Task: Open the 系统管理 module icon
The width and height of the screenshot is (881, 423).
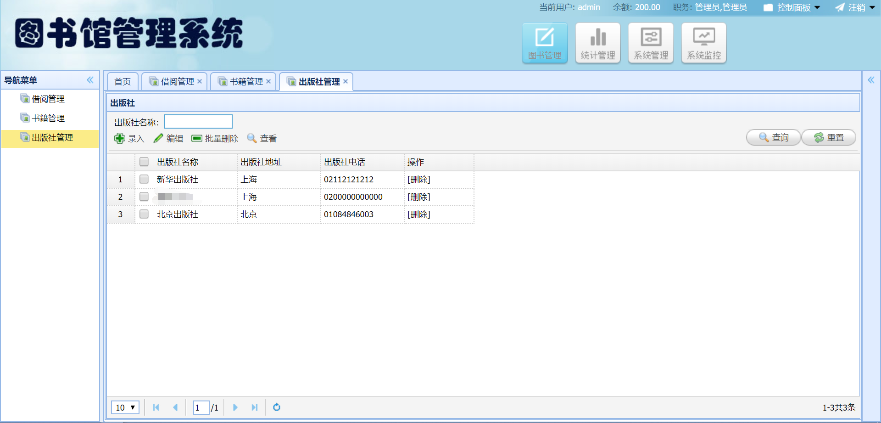Action: pyautogui.click(x=651, y=43)
